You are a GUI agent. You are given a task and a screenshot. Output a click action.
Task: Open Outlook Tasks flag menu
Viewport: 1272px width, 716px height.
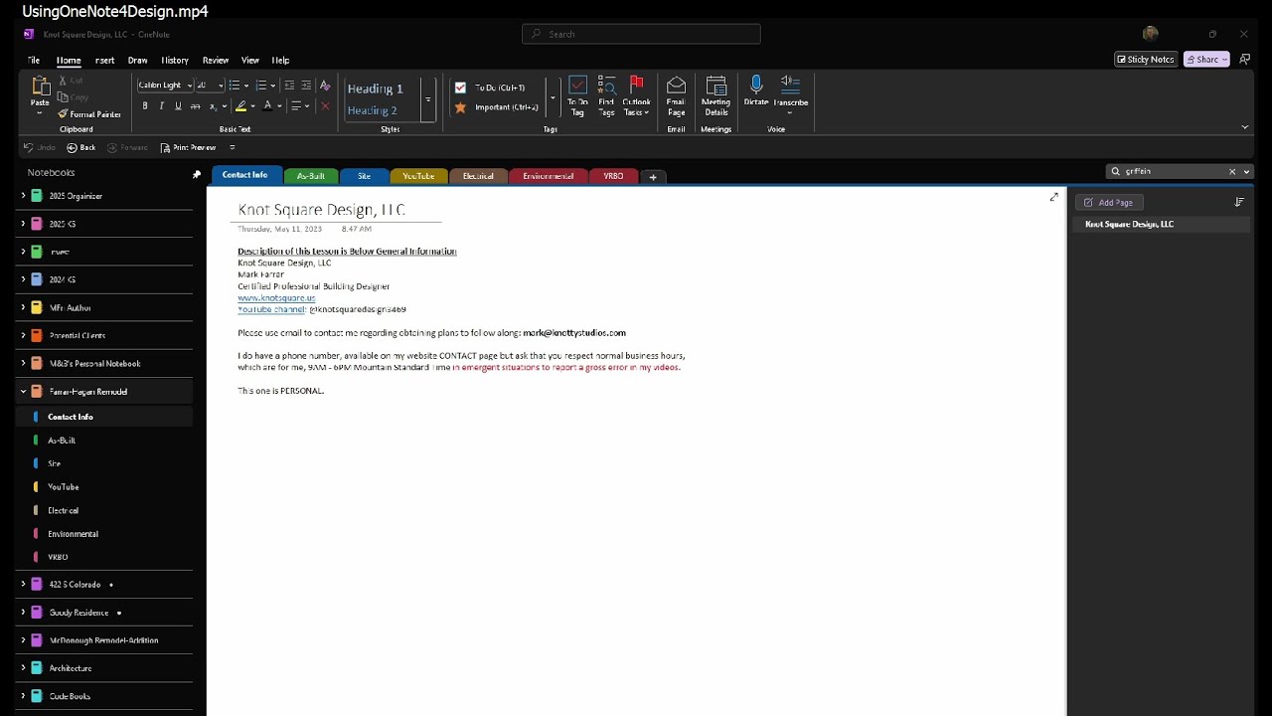636,96
